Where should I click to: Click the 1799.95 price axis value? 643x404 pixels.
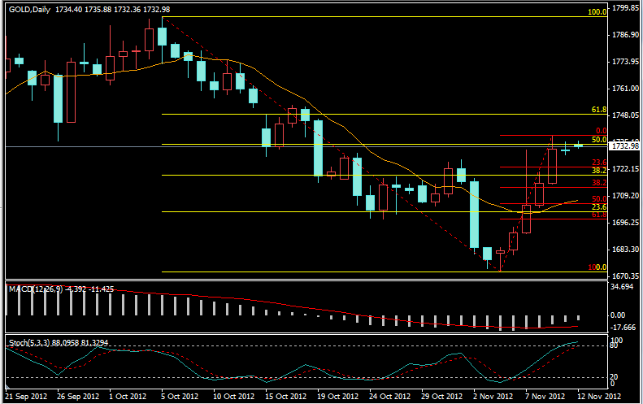[625, 8]
